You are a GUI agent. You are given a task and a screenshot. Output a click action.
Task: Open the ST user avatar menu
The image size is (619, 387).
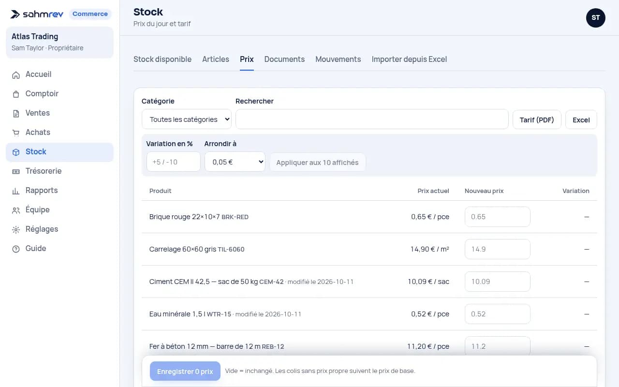tap(595, 17)
